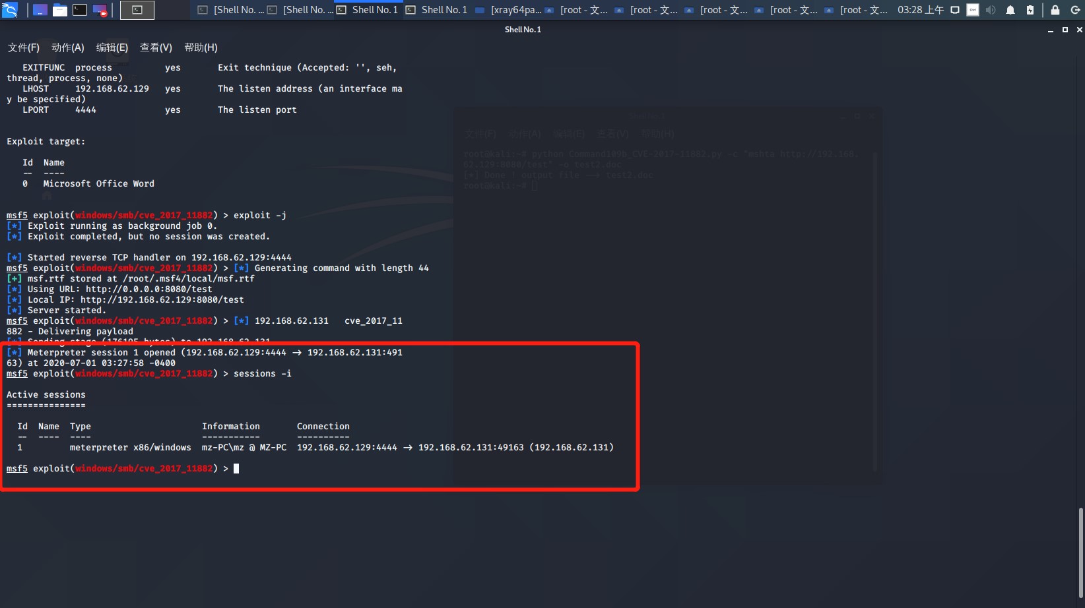Click the LHOST value 192.168.62.129
The width and height of the screenshot is (1085, 608).
(x=112, y=88)
